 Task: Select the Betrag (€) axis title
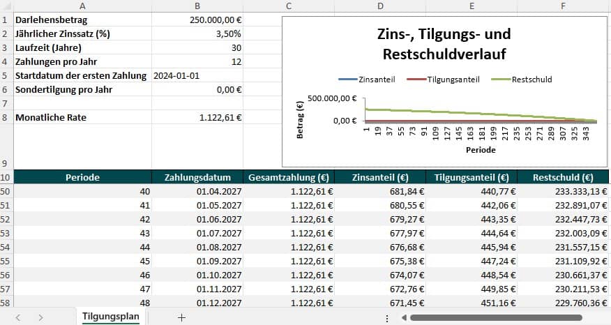pos(300,120)
